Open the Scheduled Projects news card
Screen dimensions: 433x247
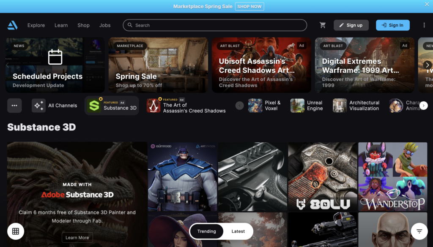pyautogui.click(x=55, y=65)
